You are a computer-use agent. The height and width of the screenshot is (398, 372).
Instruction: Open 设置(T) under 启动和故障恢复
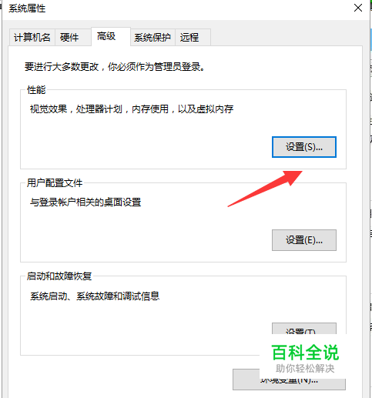point(304,329)
